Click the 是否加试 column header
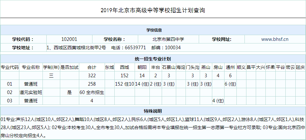This screenshot has height=140, width=306. click(70, 67)
